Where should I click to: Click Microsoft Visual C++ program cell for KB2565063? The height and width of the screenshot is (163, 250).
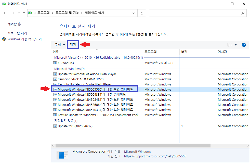[161, 63]
